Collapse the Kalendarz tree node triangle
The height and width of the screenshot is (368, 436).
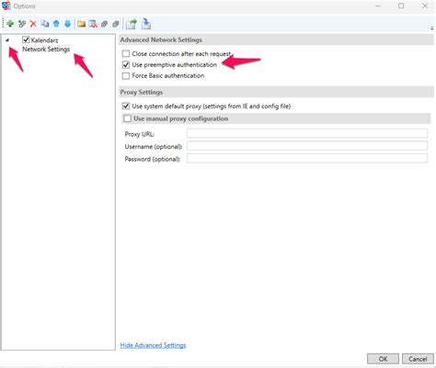[7, 40]
